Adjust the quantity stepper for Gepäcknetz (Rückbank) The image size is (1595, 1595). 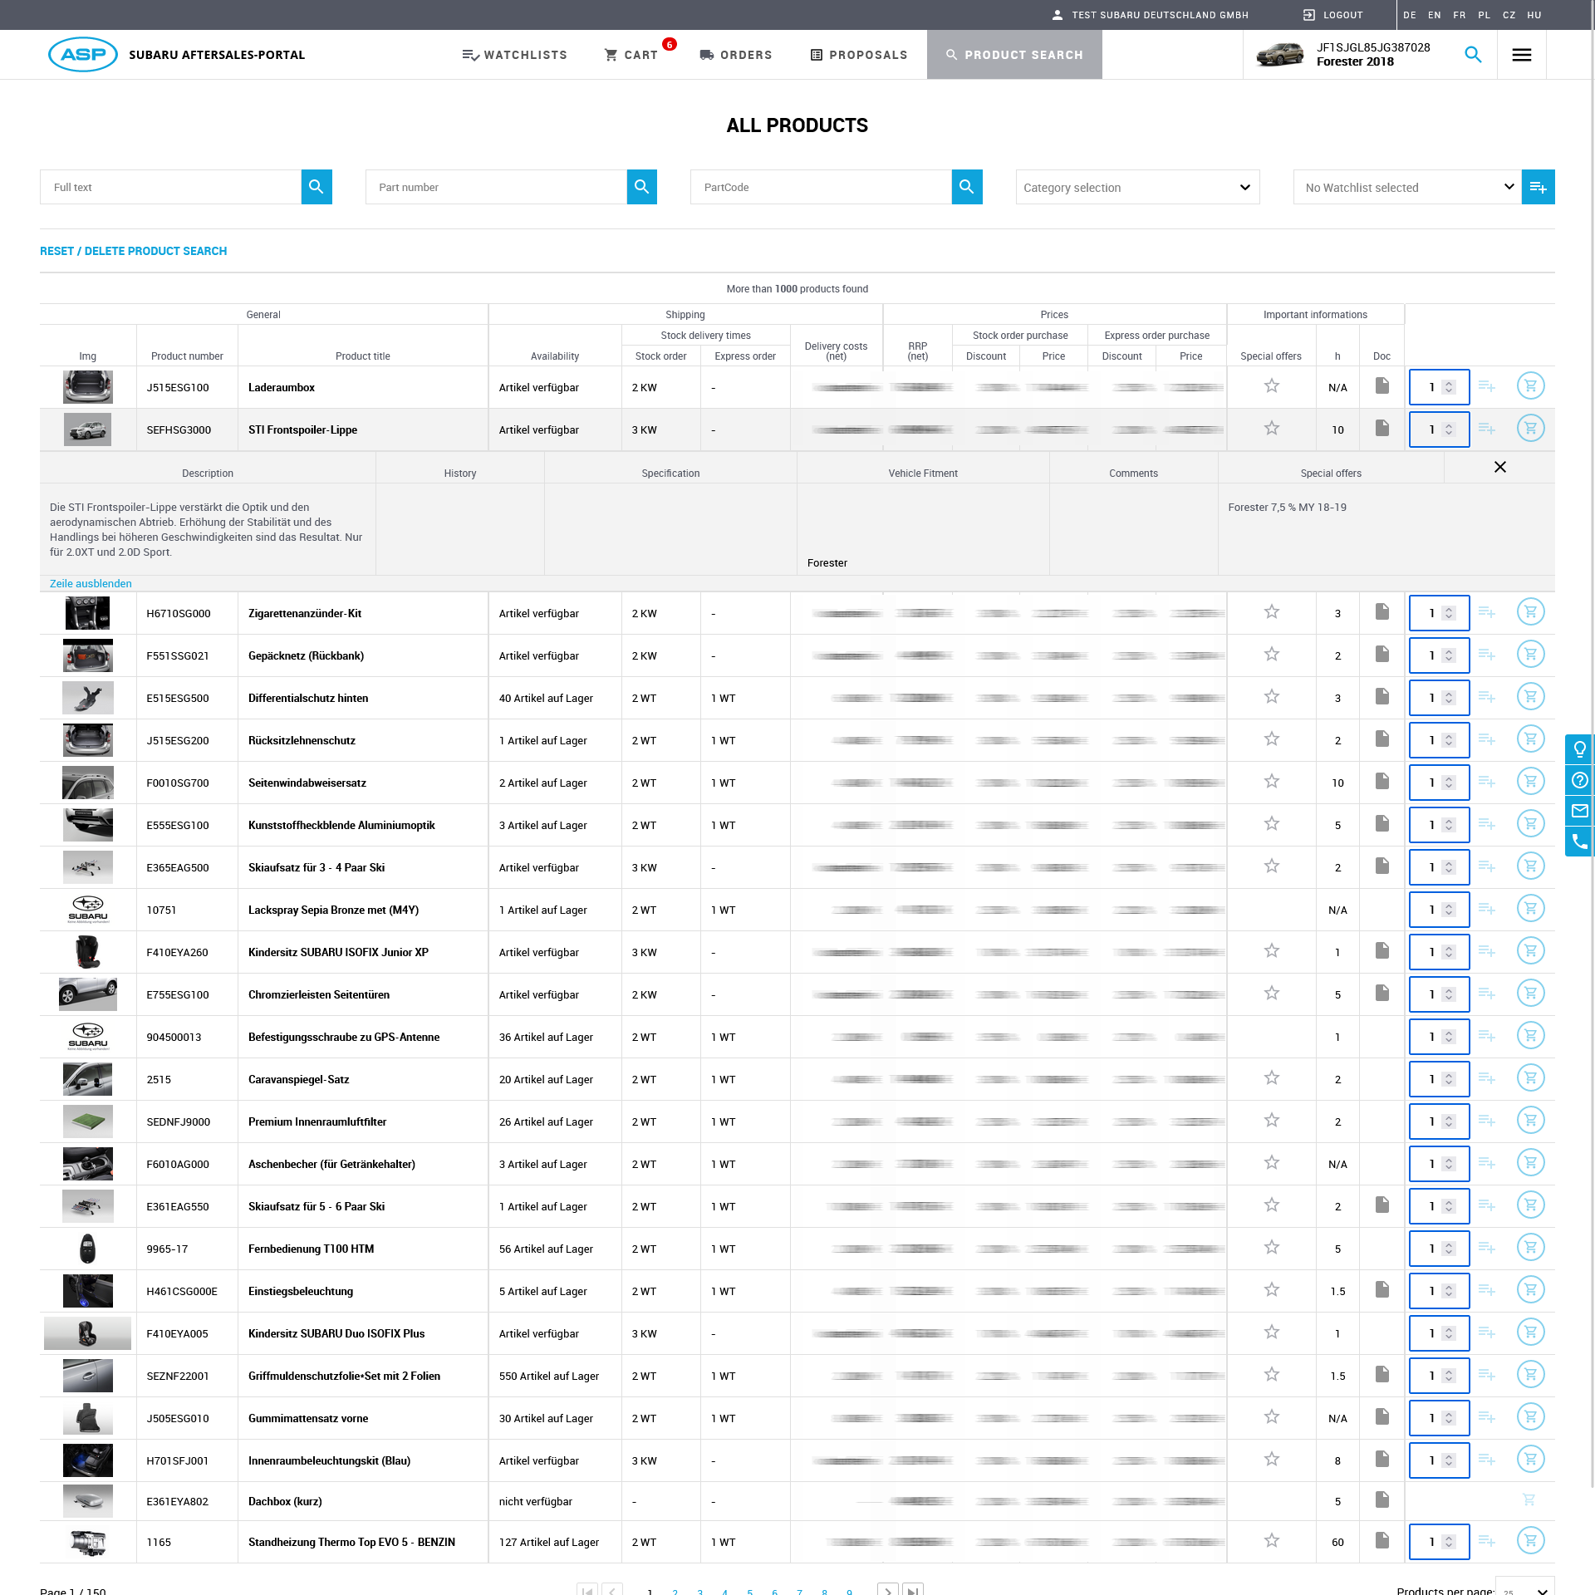[1448, 655]
